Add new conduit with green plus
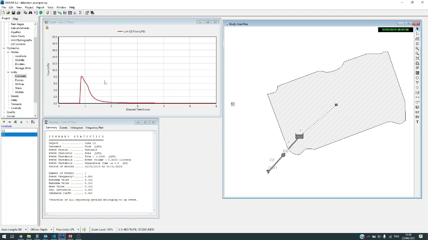This screenshot has width=428, height=240. pyautogui.click(x=4, y=122)
